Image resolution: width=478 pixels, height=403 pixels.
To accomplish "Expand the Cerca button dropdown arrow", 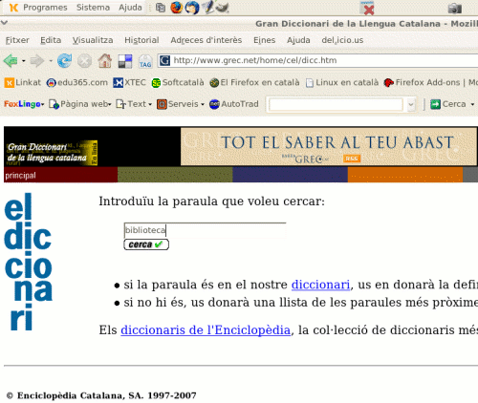I will pos(472,104).
